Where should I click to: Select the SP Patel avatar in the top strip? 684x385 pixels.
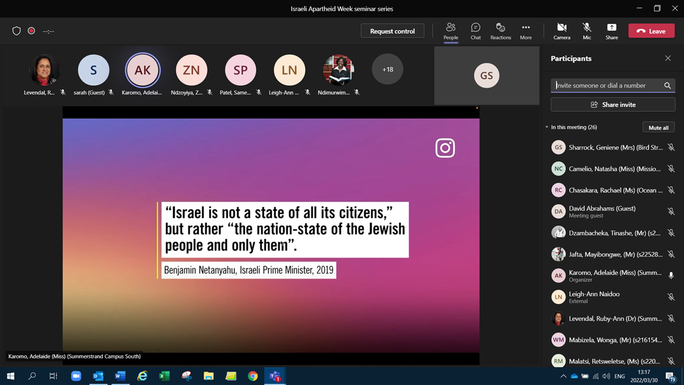pos(240,70)
